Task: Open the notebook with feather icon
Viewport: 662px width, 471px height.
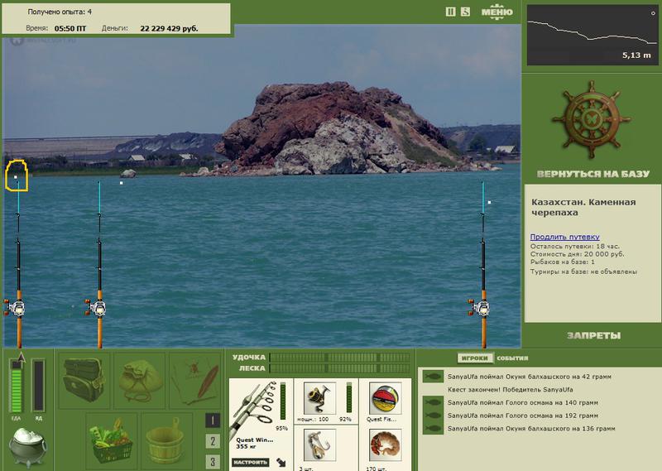Action: [x=195, y=380]
